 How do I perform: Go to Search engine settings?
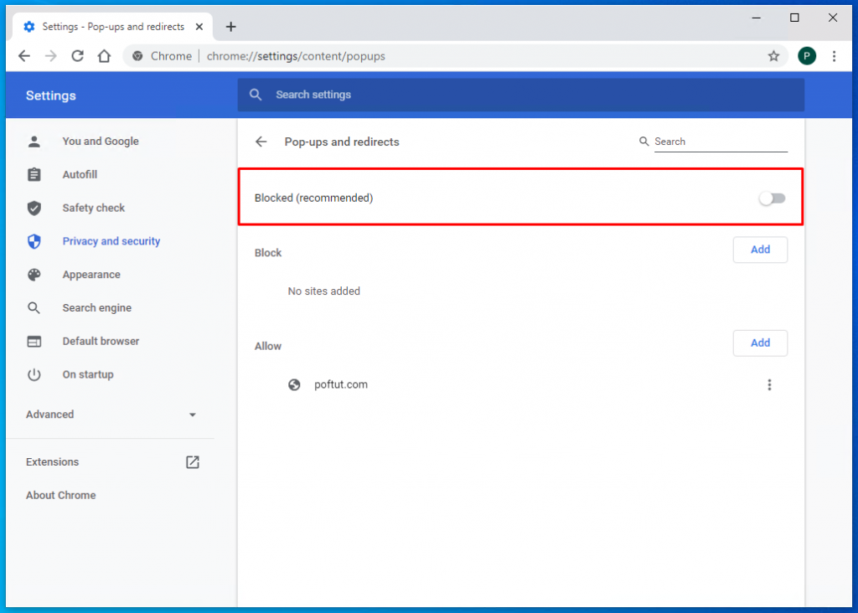point(96,308)
